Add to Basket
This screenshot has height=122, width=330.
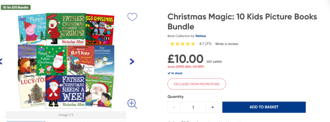[x=264, y=107]
